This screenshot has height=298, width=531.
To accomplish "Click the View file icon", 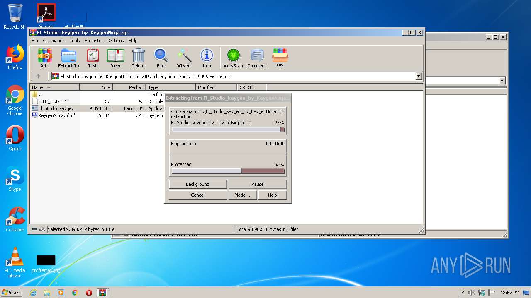I will 115,58.
